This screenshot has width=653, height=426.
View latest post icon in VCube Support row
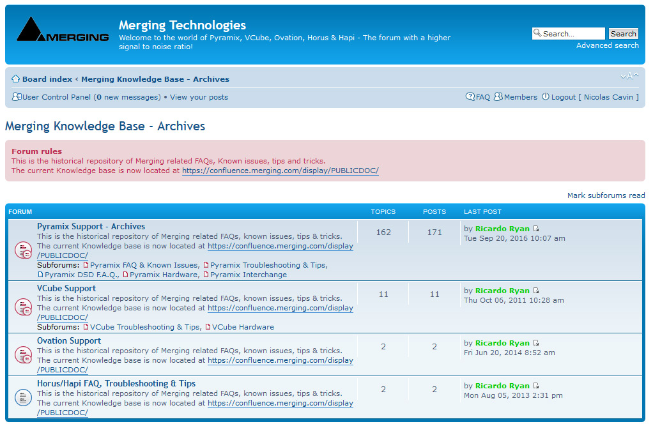tap(536, 291)
